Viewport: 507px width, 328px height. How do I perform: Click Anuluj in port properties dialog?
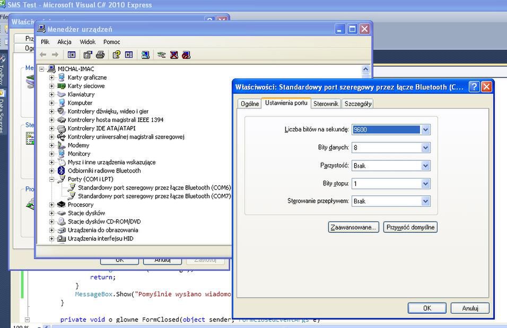(470, 308)
